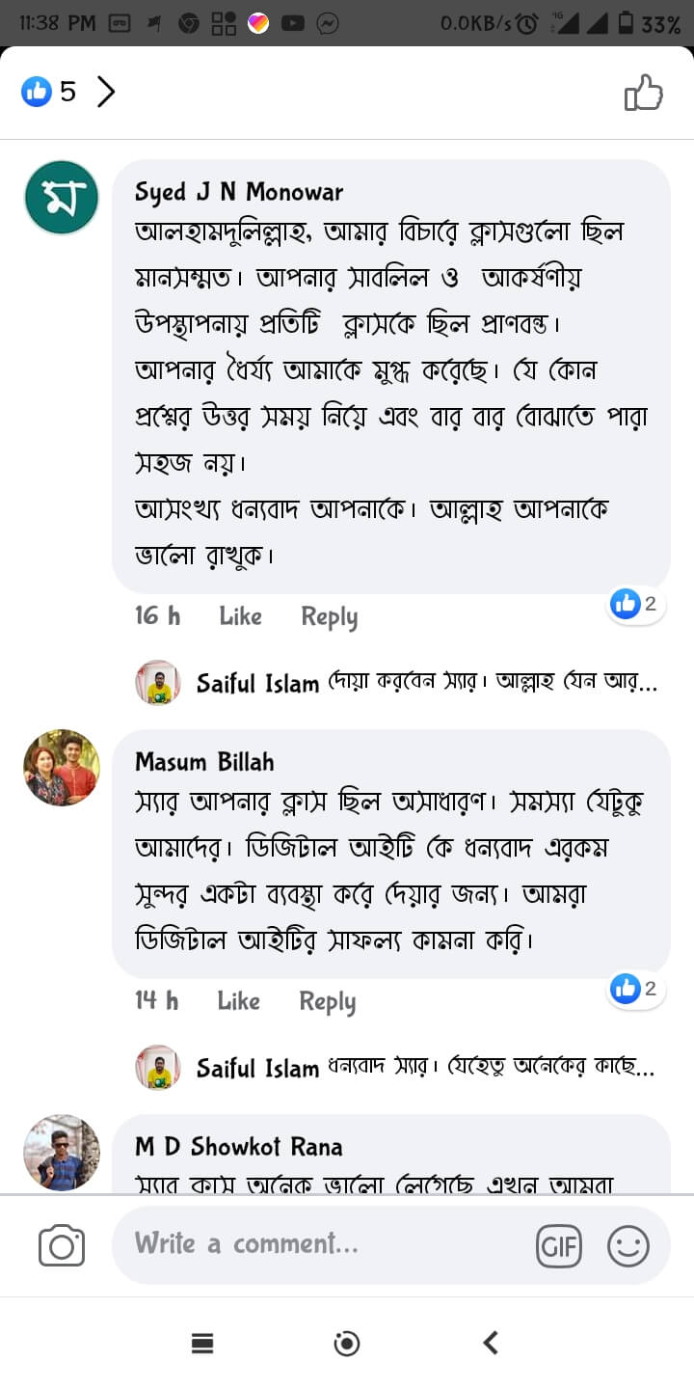The image size is (694, 1389).
Task: Open the emoji smiley picker
Action: click(627, 1246)
